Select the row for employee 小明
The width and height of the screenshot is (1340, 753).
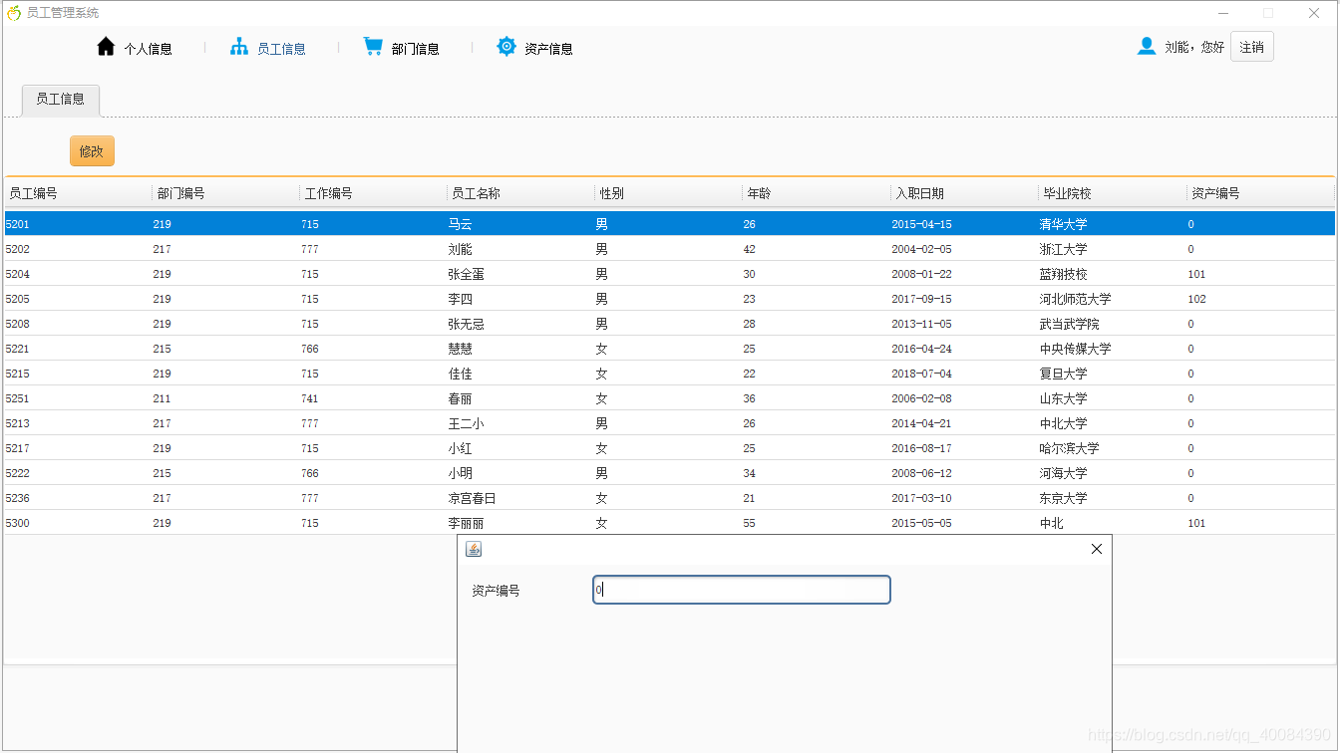tap(669, 473)
